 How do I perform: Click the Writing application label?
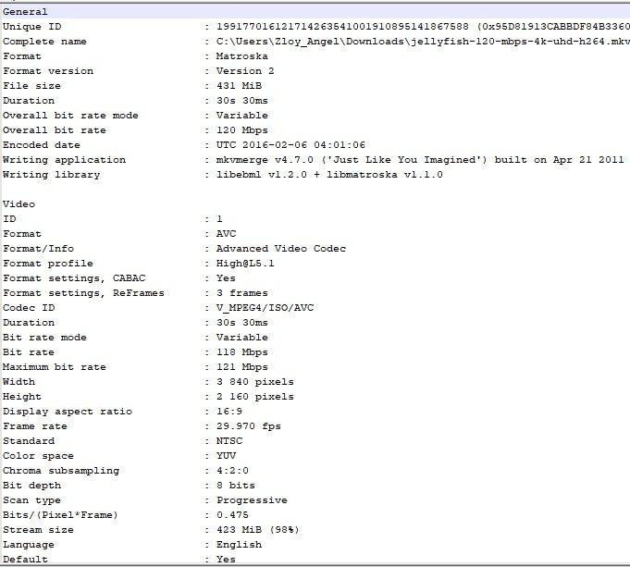click(64, 160)
